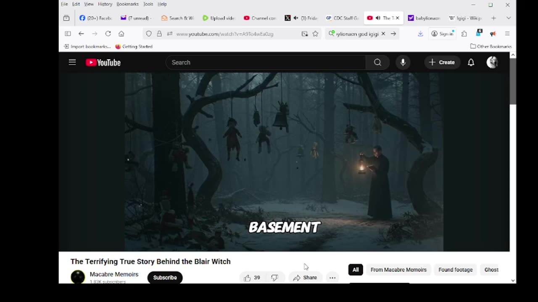Go to the browser home page
Screen dimensions: 538x302
tap(121, 34)
